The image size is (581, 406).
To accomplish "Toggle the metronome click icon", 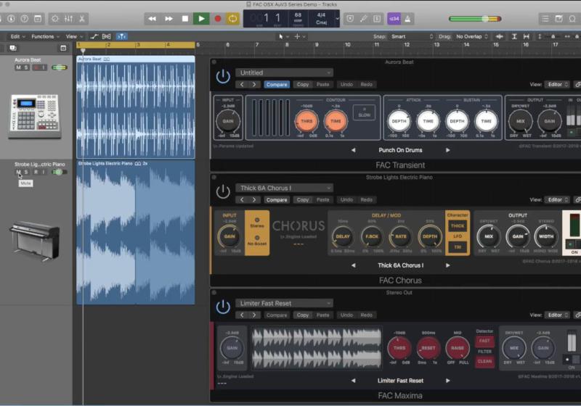I will pyautogui.click(x=408, y=19).
